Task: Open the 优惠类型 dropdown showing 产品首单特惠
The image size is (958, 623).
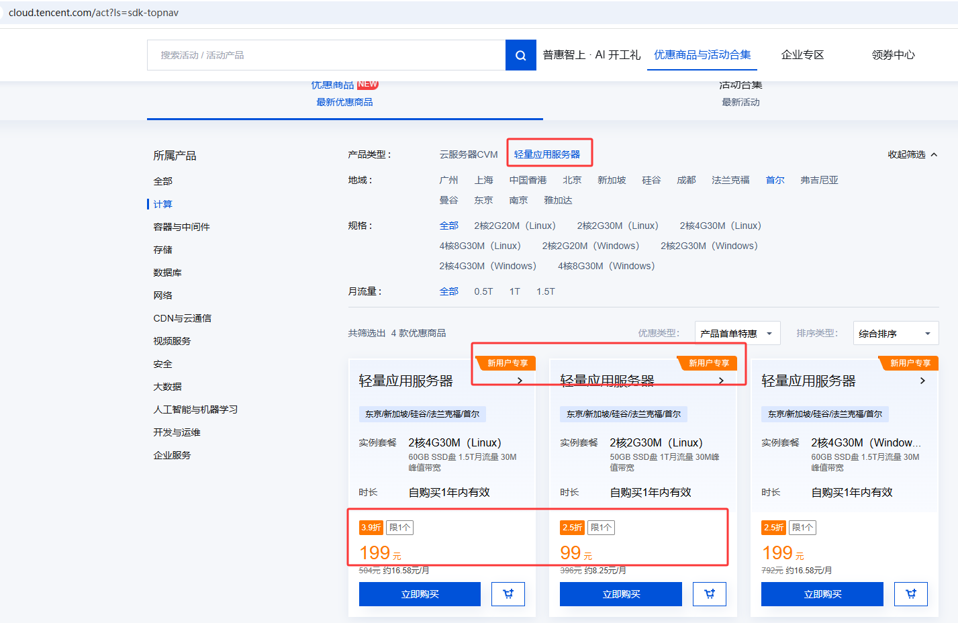Action: point(737,333)
